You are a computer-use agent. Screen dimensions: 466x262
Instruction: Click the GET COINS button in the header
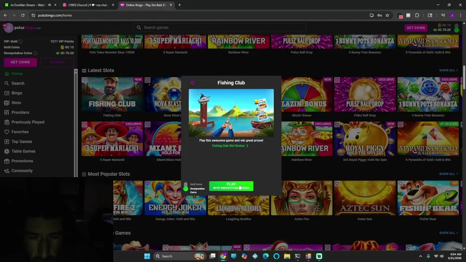point(416,28)
